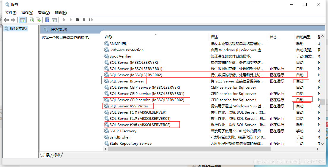Click vertical scrollbar down arrow of list
Image resolution: width=328 pixels, height=167 pixels.
pos(323,144)
